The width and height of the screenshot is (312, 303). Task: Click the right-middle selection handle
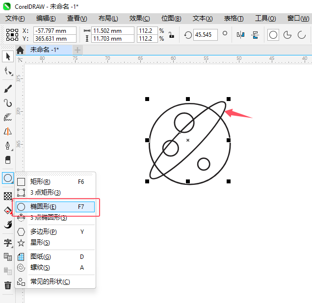tap(229, 140)
